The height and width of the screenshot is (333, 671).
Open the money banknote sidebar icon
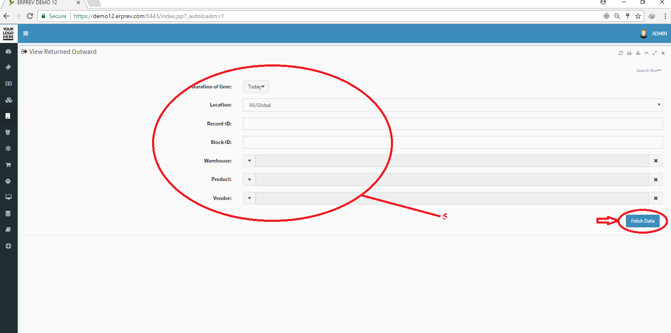pos(8,84)
